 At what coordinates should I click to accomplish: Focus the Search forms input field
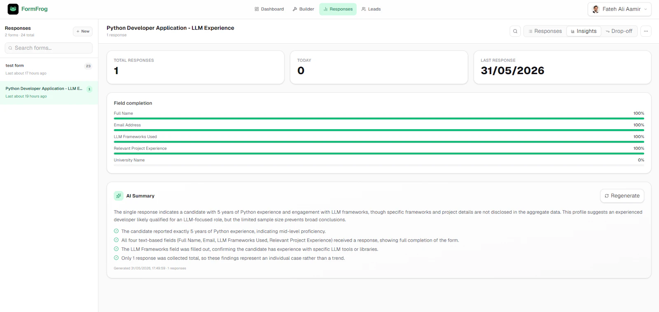pyautogui.click(x=49, y=48)
